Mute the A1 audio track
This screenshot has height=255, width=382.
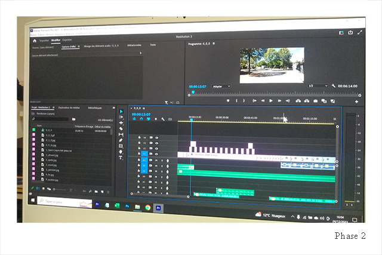tap(156, 160)
